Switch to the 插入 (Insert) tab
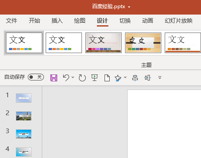 (x=57, y=21)
